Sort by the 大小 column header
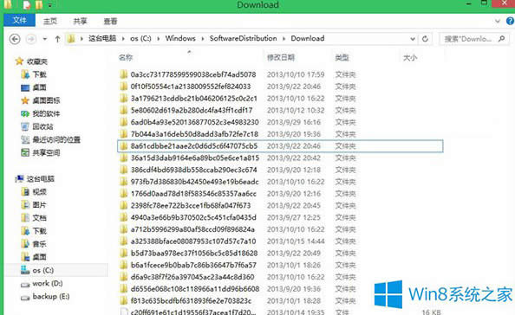Screen dimensions: 515x315 click(x=410, y=58)
